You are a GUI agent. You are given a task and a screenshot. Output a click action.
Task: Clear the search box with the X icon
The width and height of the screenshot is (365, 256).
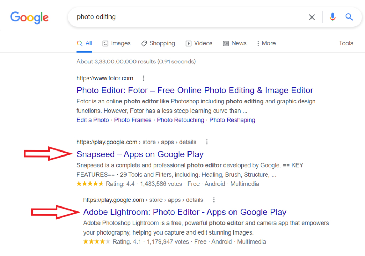tap(312, 17)
